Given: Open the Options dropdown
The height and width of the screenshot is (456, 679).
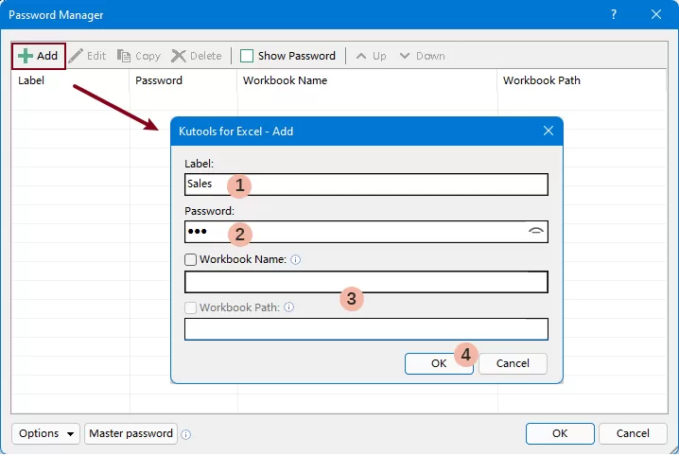Looking at the screenshot, I should pos(46,433).
